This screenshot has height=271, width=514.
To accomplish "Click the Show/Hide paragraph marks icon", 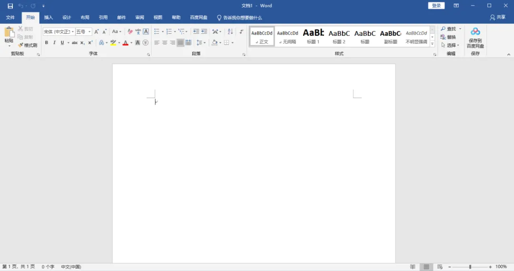I will coord(241,31).
